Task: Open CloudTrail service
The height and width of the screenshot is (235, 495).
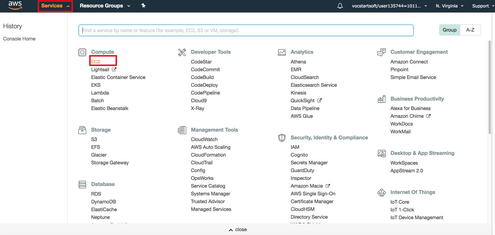Action: pyautogui.click(x=202, y=163)
